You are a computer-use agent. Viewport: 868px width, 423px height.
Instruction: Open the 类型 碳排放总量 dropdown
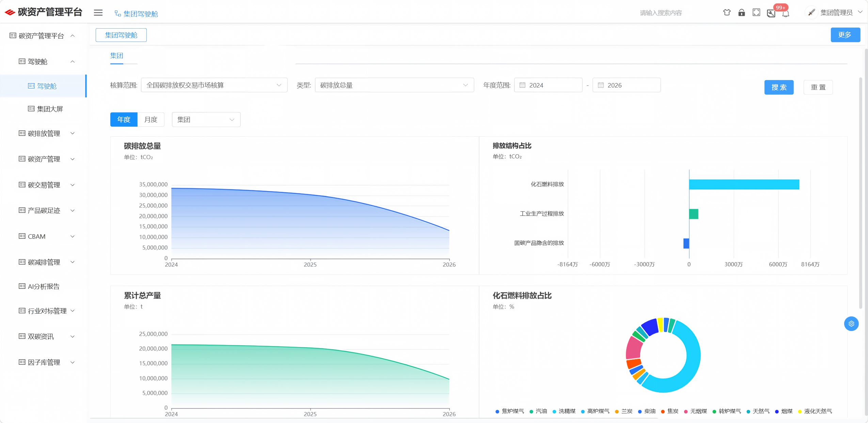pos(394,85)
